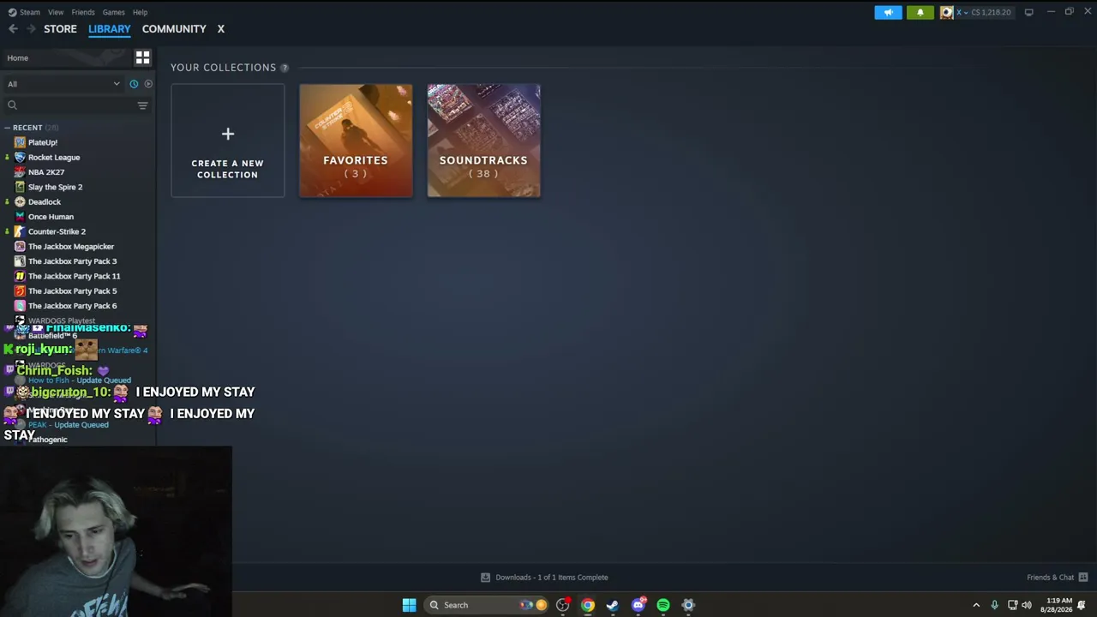Click the taskbar Search box
This screenshot has width=1097, height=617.
(x=486, y=605)
